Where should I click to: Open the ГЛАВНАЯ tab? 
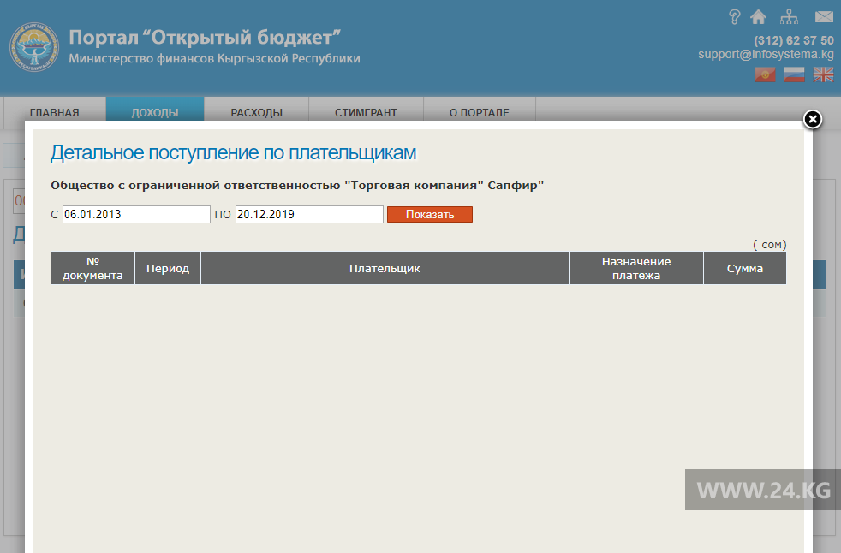click(54, 112)
